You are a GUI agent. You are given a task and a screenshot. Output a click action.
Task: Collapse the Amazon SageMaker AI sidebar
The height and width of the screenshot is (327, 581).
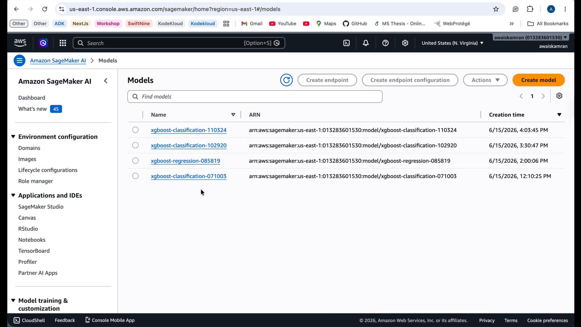(x=106, y=81)
